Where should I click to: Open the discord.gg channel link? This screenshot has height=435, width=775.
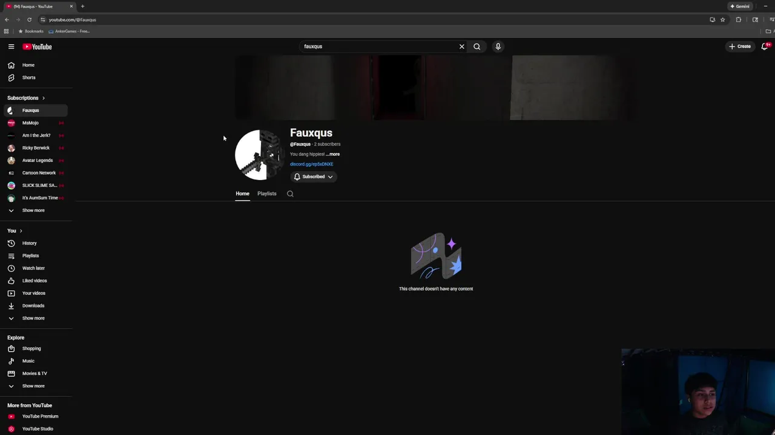pos(311,164)
